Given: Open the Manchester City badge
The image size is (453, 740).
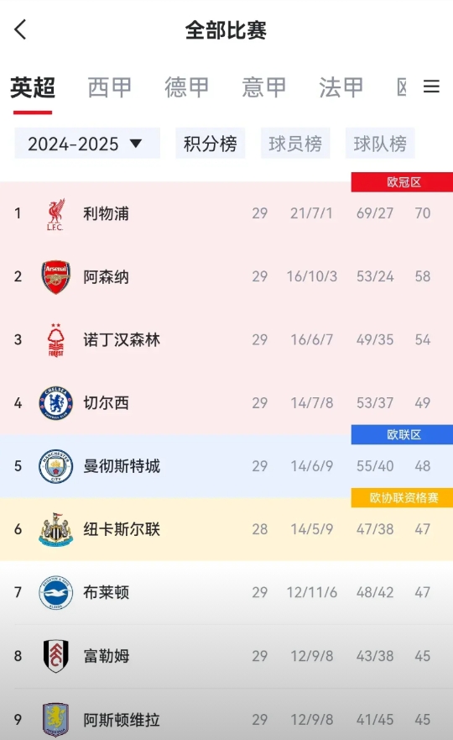Looking at the screenshot, I should click(x=55, y=466).
